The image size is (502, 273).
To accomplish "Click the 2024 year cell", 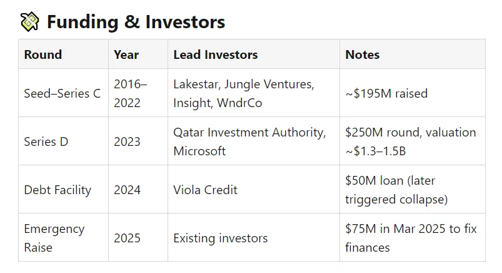I will pos(127,190).
